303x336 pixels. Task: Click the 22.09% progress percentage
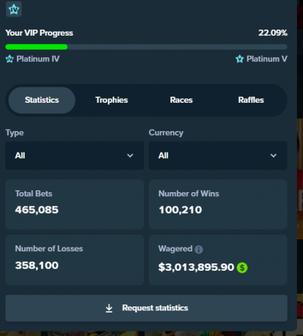[x=273, y=33]
